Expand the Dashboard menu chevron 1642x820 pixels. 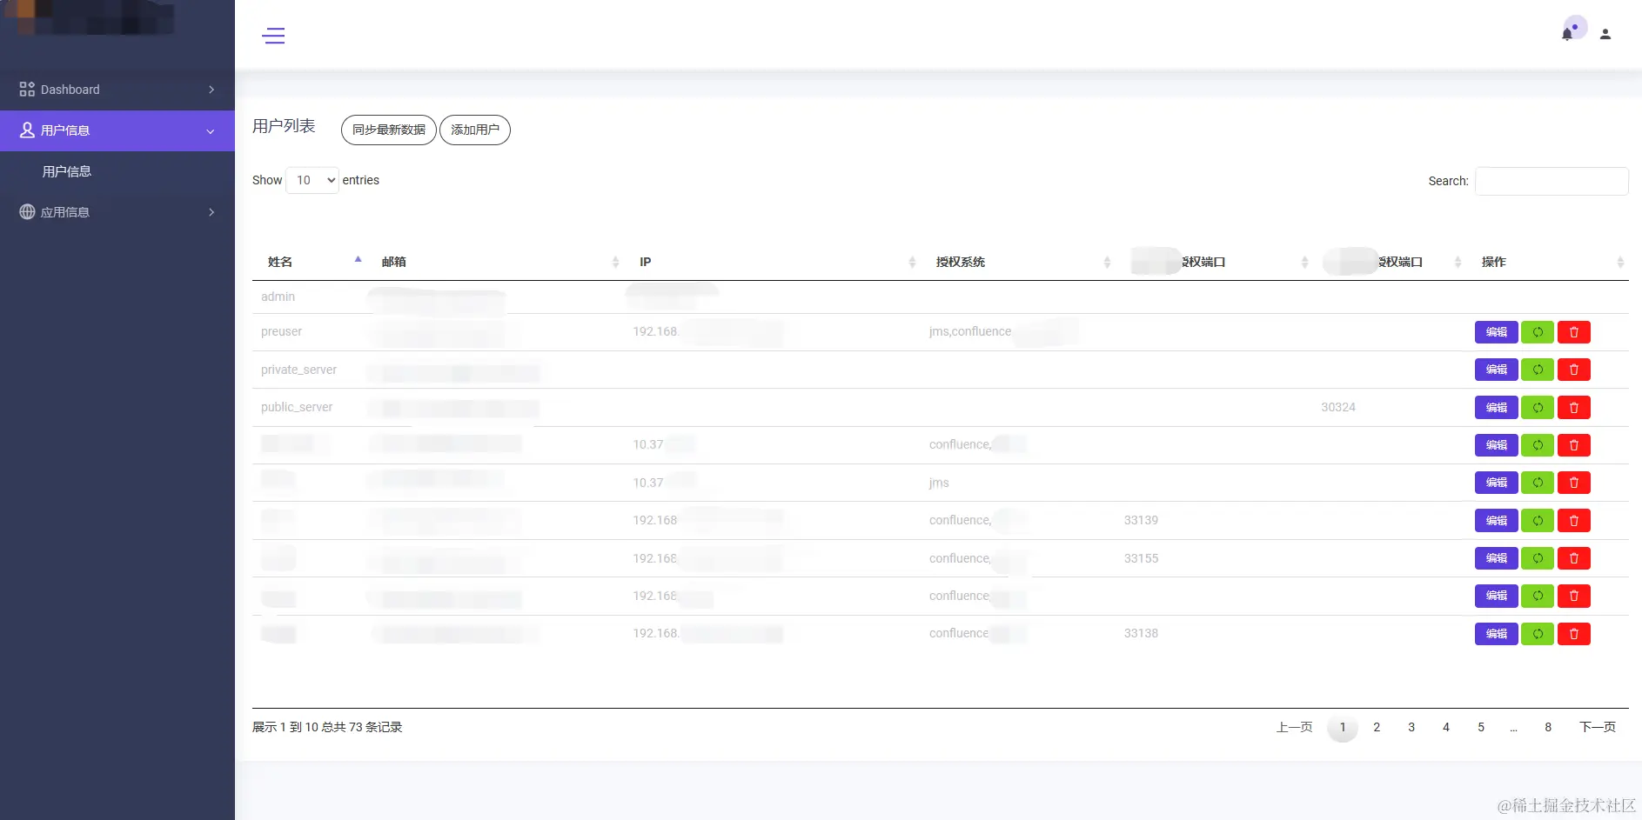211,90
